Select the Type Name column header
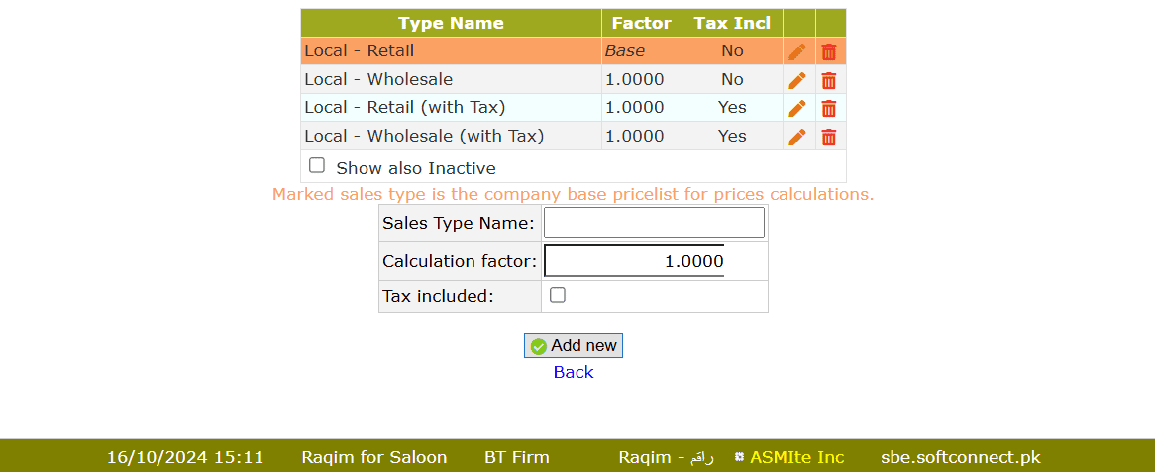 pyautogui.click(x=451, y=23)
